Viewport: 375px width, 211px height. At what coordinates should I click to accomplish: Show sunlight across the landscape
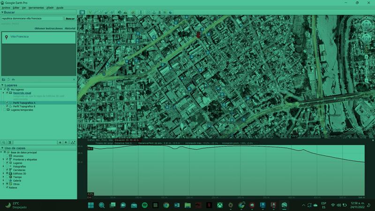coord(125,12)
